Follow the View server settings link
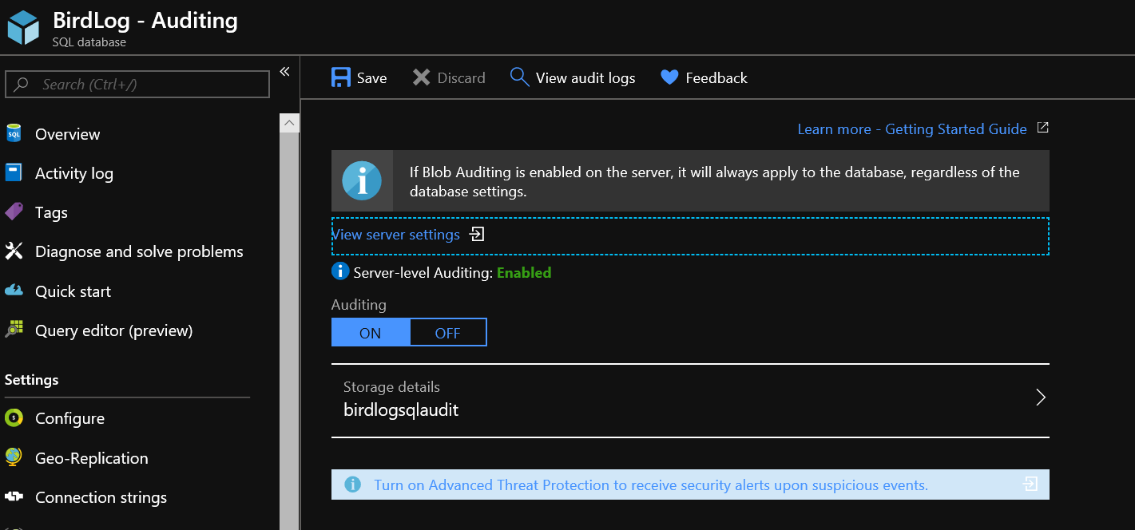The width and height of the screenshot is (1135, 530). [x=396, y=235]
